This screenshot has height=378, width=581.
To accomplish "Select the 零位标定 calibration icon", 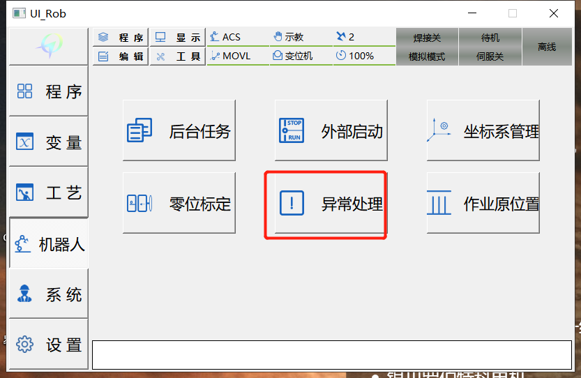I will [139, 203].
